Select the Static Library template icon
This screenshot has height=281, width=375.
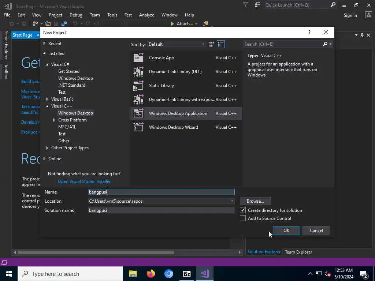(x=138, y=86)
